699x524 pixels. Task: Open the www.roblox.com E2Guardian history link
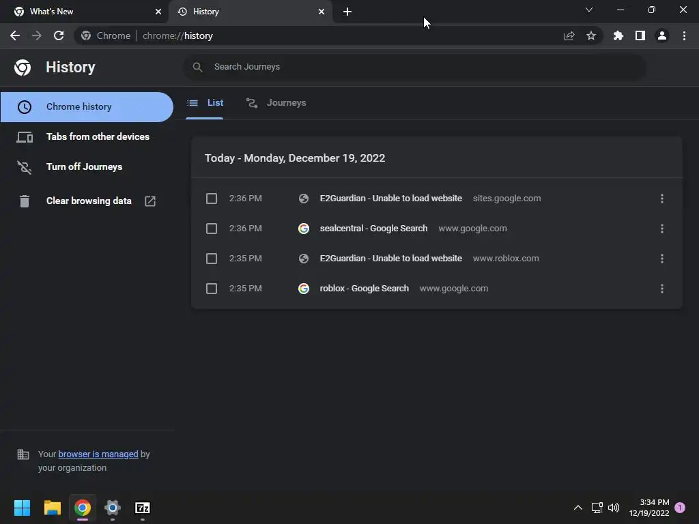point(391,259)
